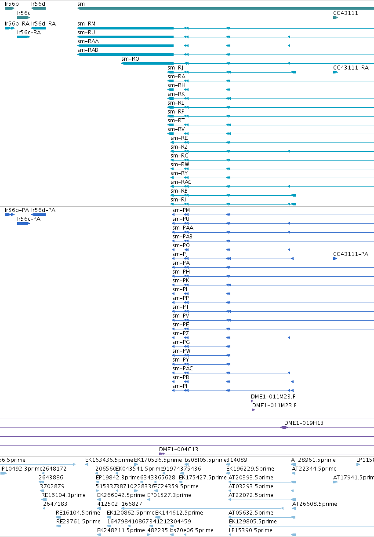Select protein sm-PH

point(181,271)
